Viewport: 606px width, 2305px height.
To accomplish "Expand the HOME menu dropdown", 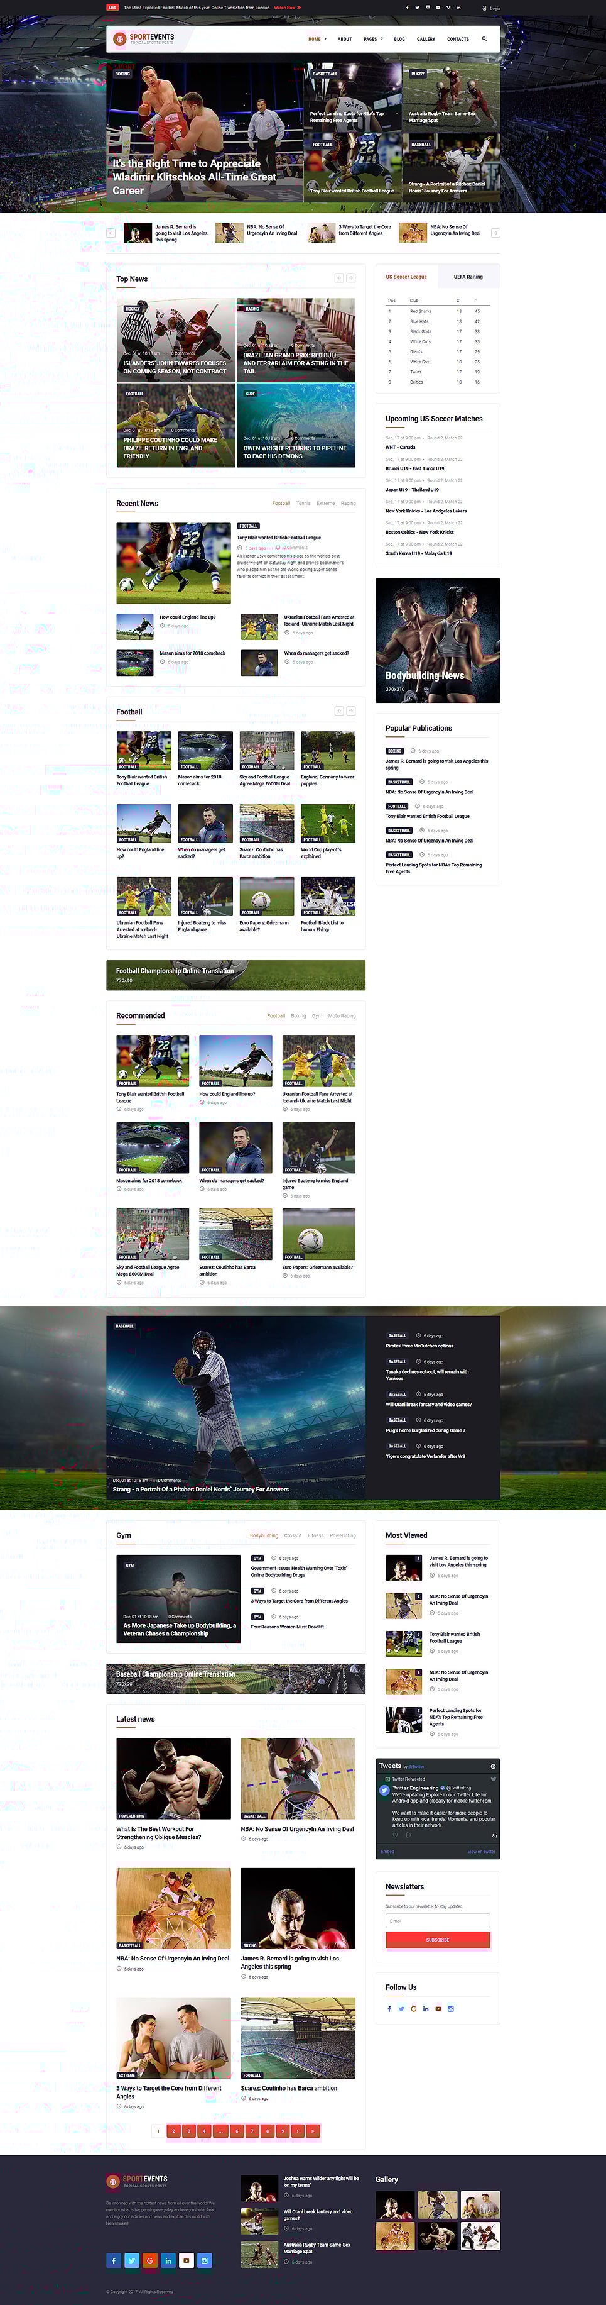I will point(317,40).
